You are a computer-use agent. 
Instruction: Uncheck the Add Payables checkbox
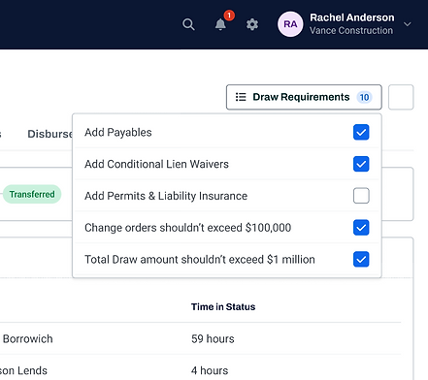(361, 132)
